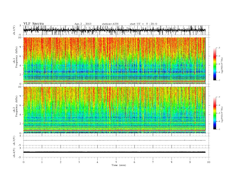This screenshot has width=235, height=182.
Task: Click the "VLF Spectra" plot title
Action: click(34, 23)
